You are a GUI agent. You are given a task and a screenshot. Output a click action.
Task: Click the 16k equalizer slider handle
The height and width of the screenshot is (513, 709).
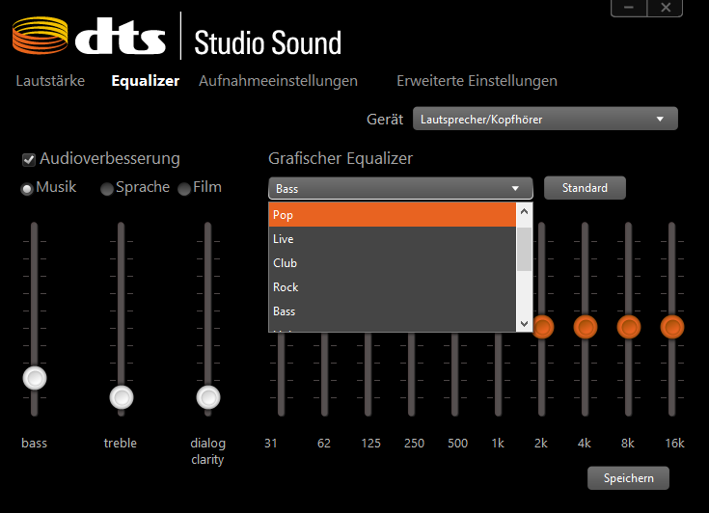point(672,327)
